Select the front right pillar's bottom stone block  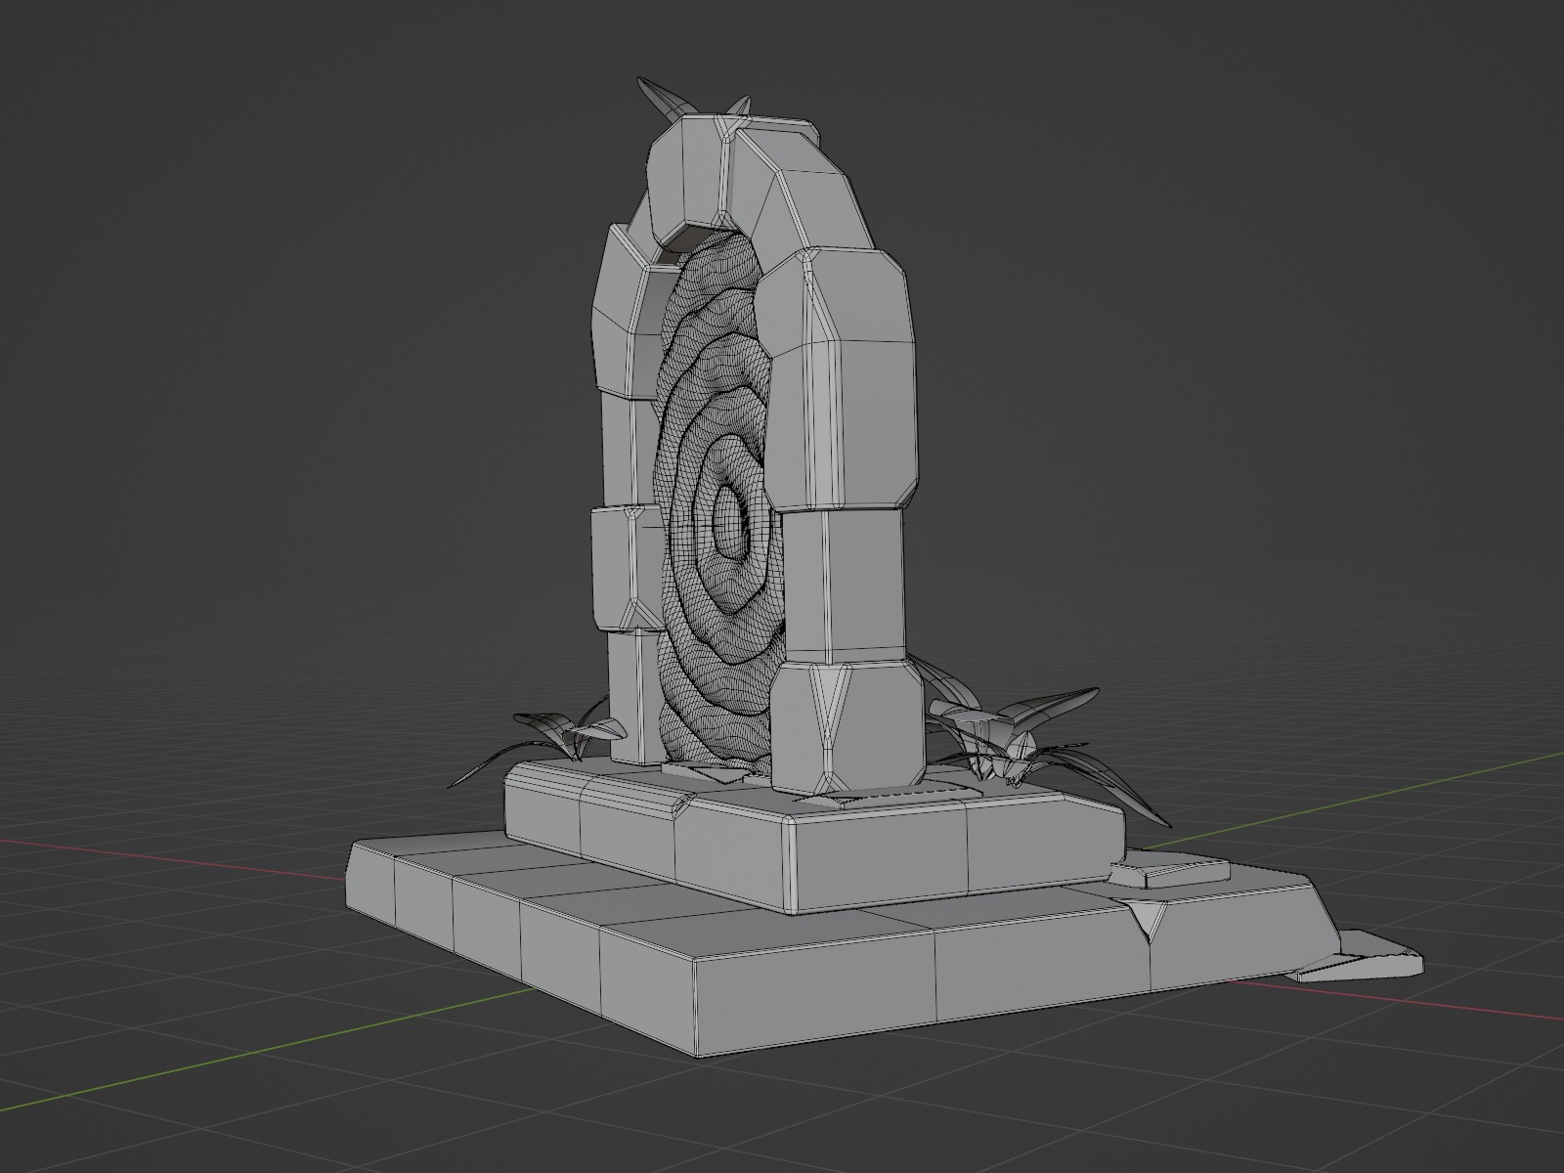point(847,728)
